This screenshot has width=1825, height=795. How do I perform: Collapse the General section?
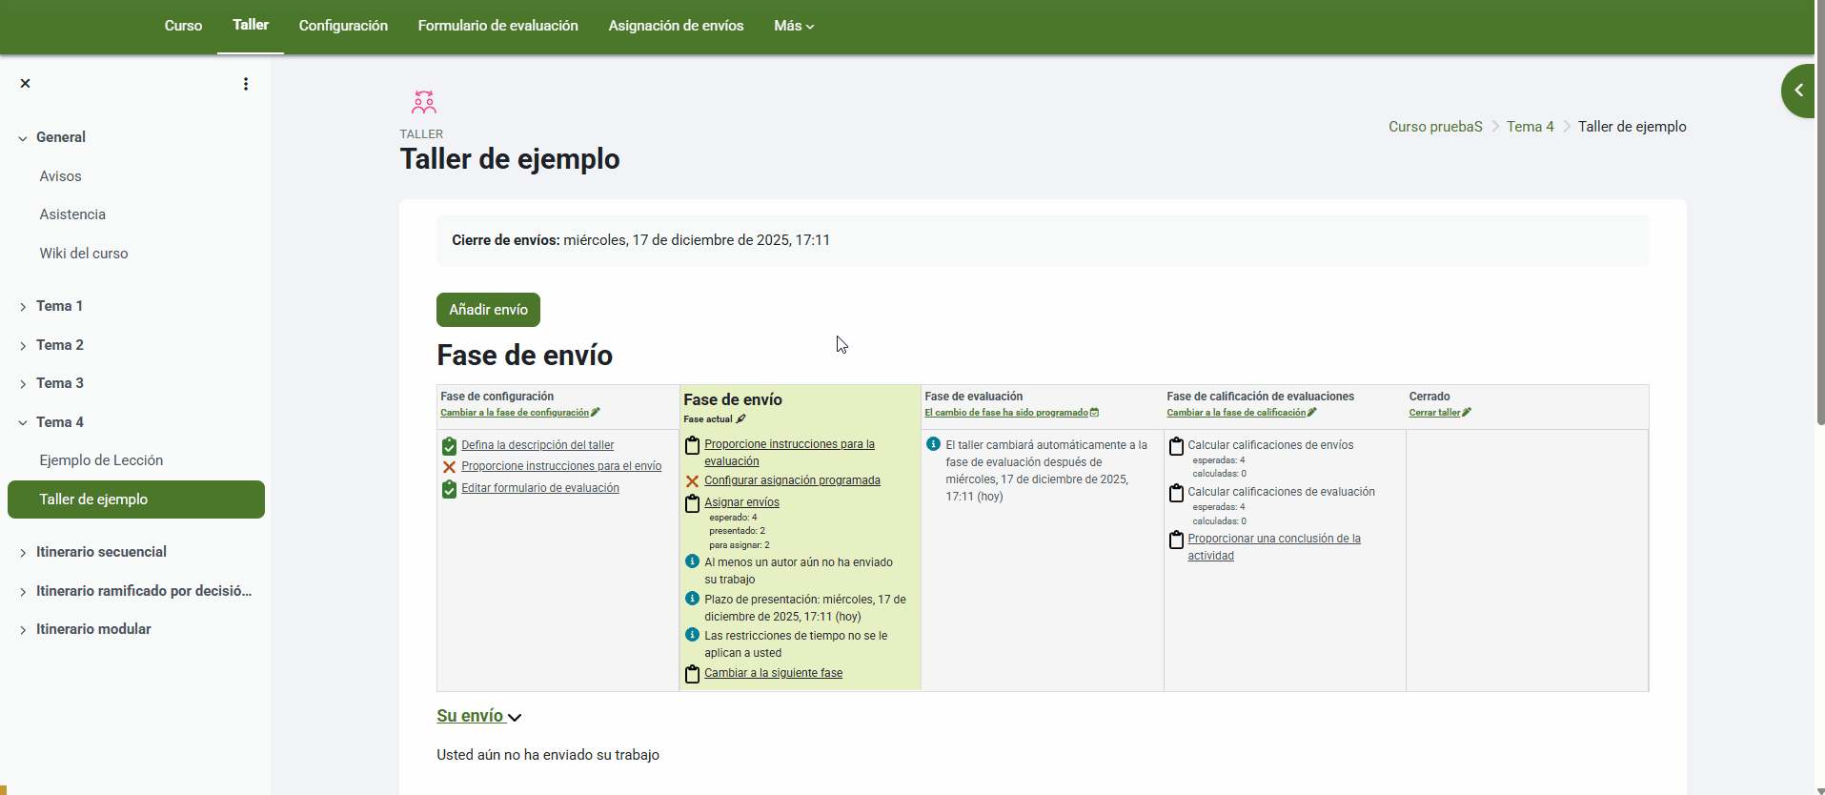click(23, 138)
